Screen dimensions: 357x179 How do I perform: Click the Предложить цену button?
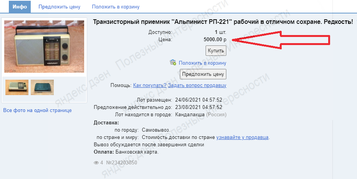203,74
